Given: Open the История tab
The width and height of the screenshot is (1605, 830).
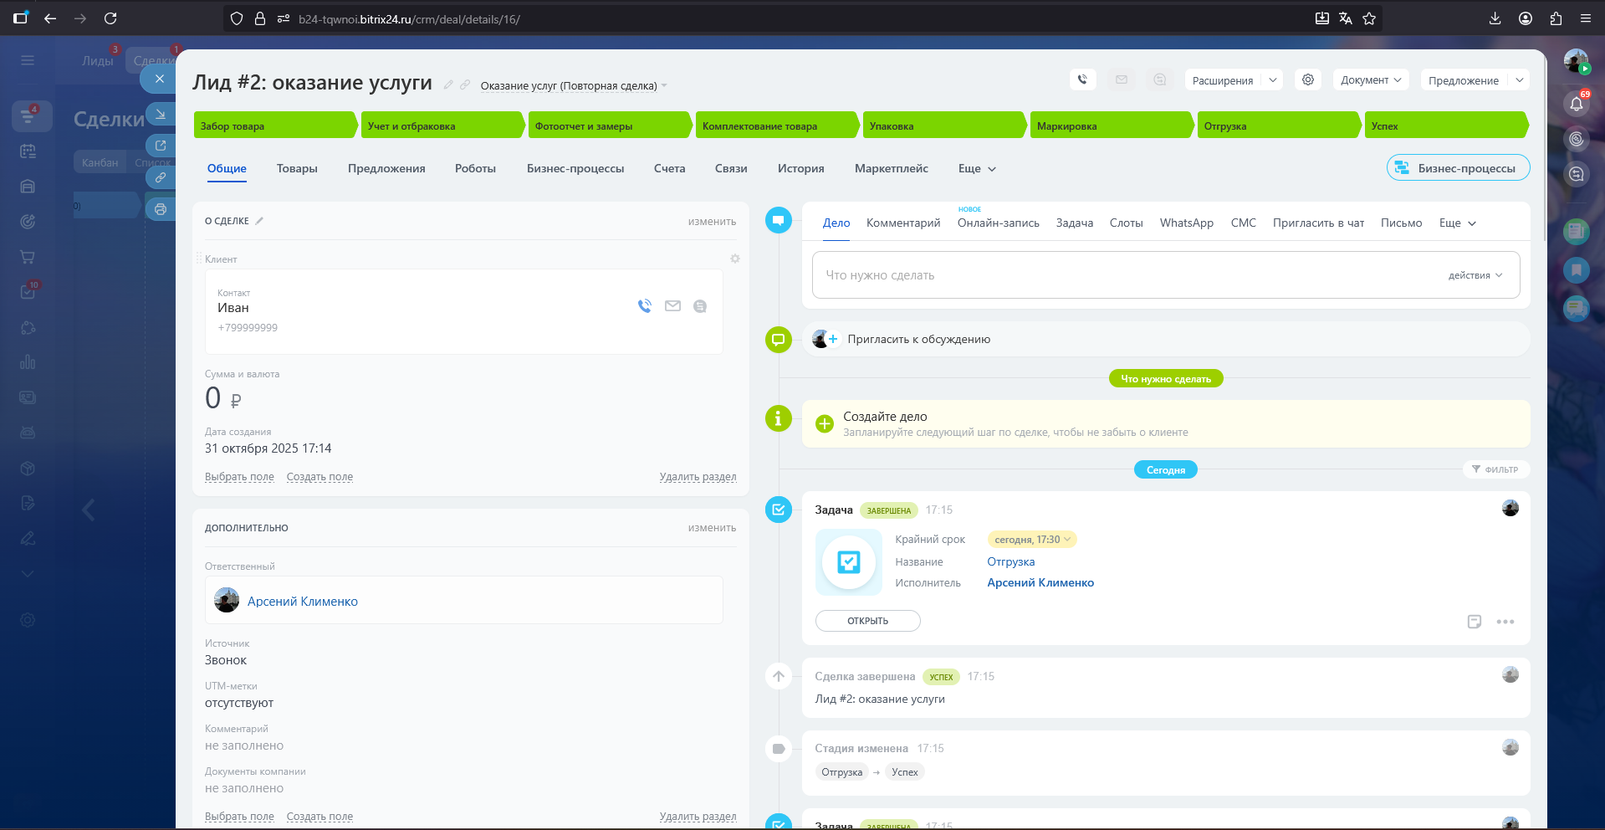Looking at the screenshot, I should coord(800,169).
